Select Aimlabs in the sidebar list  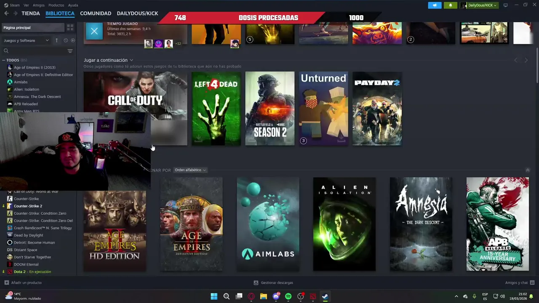click(x=21, y=82)
